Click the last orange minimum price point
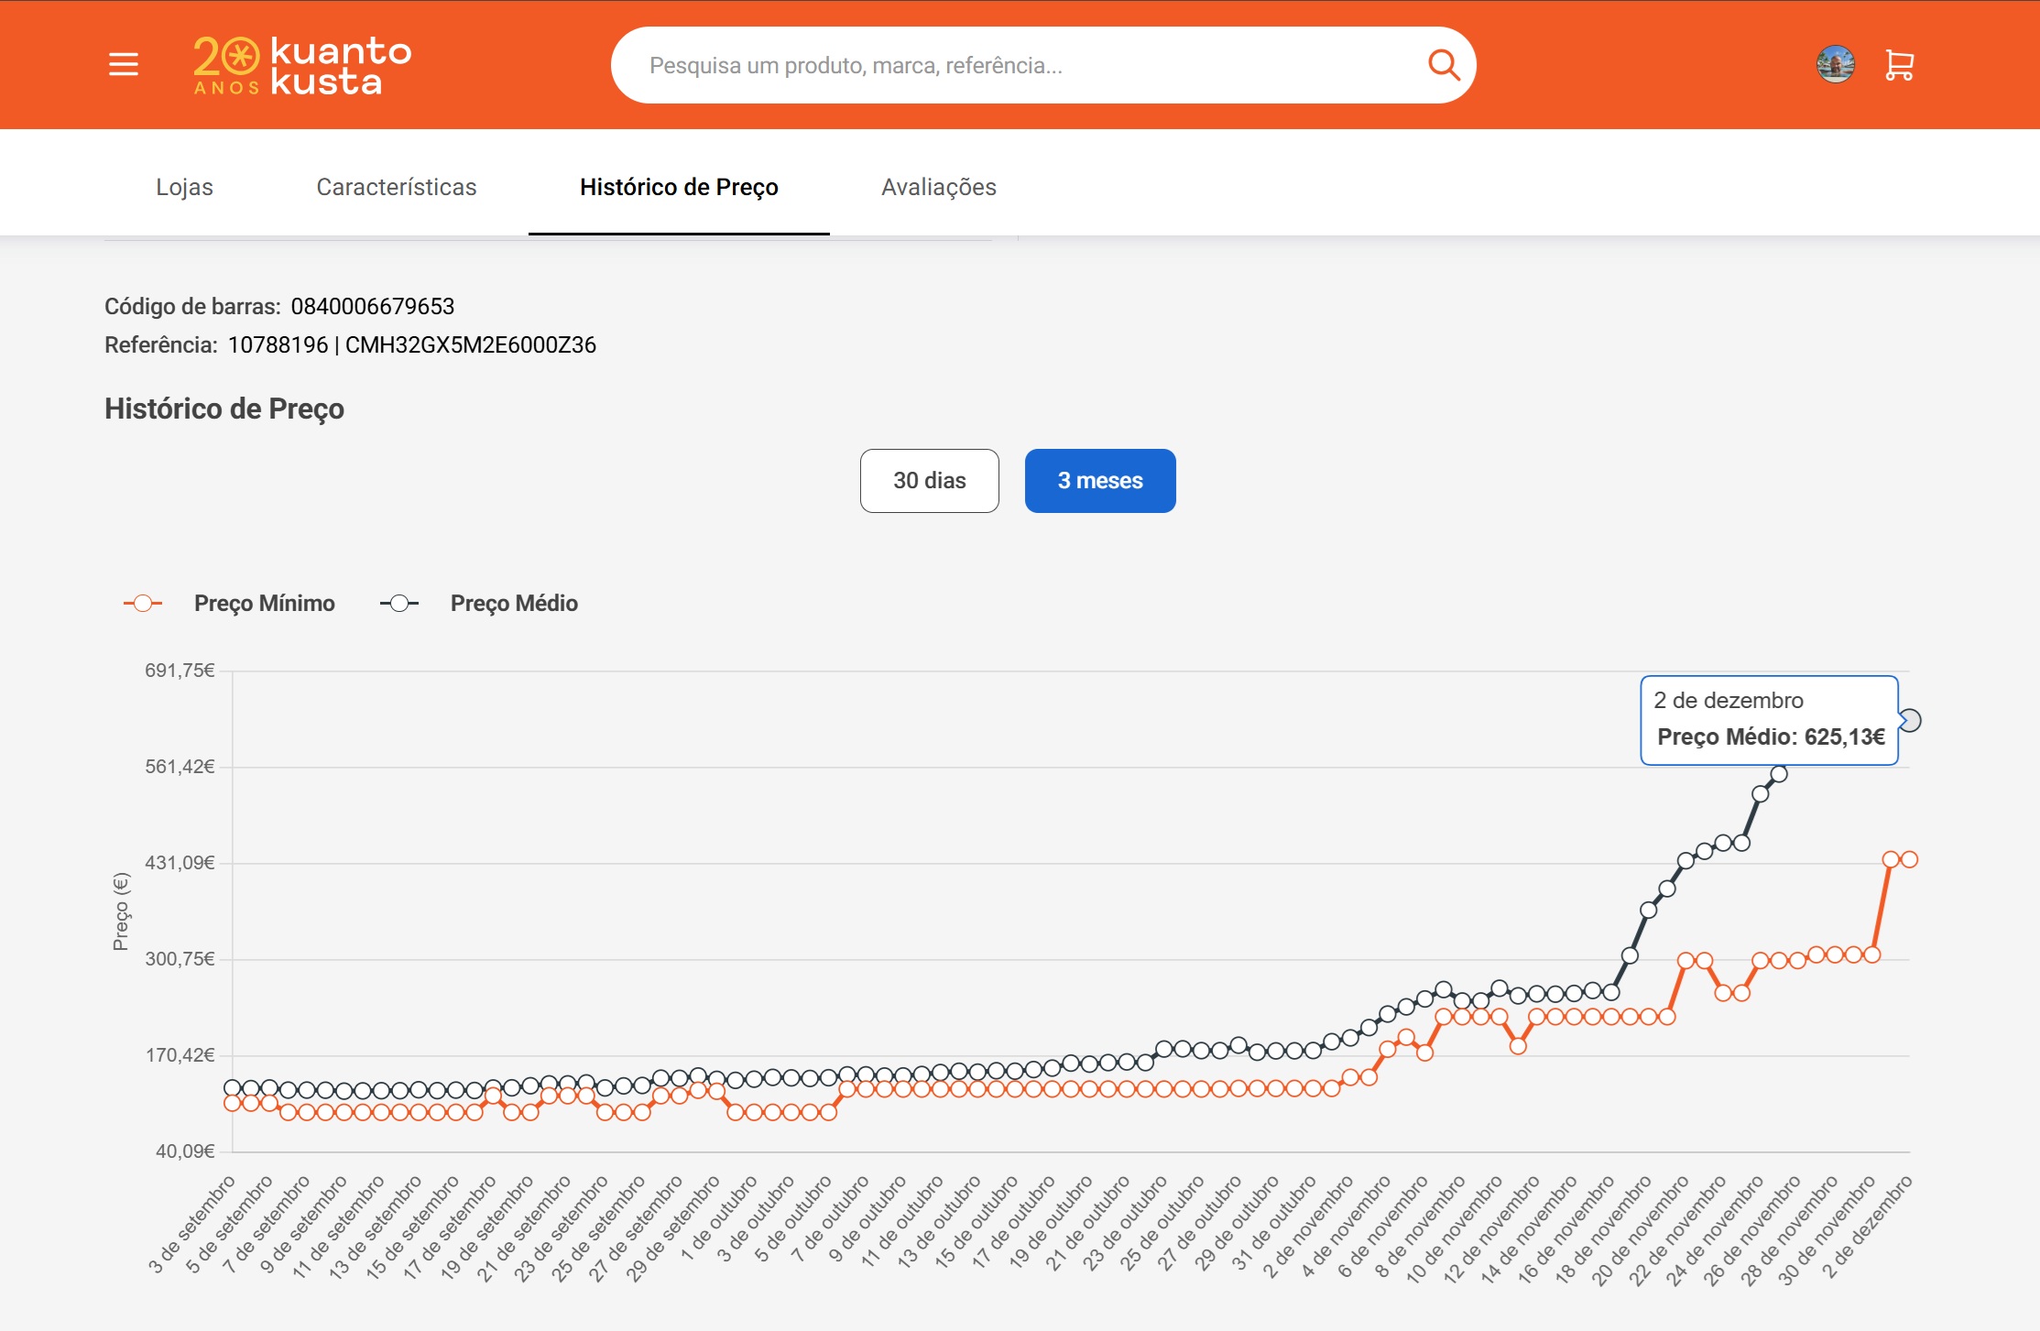The image size is (2040, 1331). point(1909,859)
